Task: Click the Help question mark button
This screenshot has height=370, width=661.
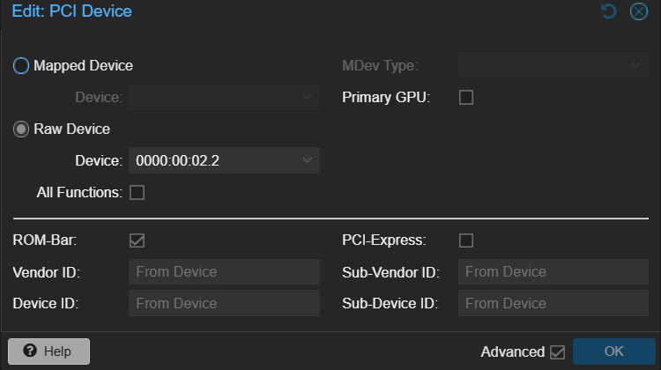Action: 48,351
